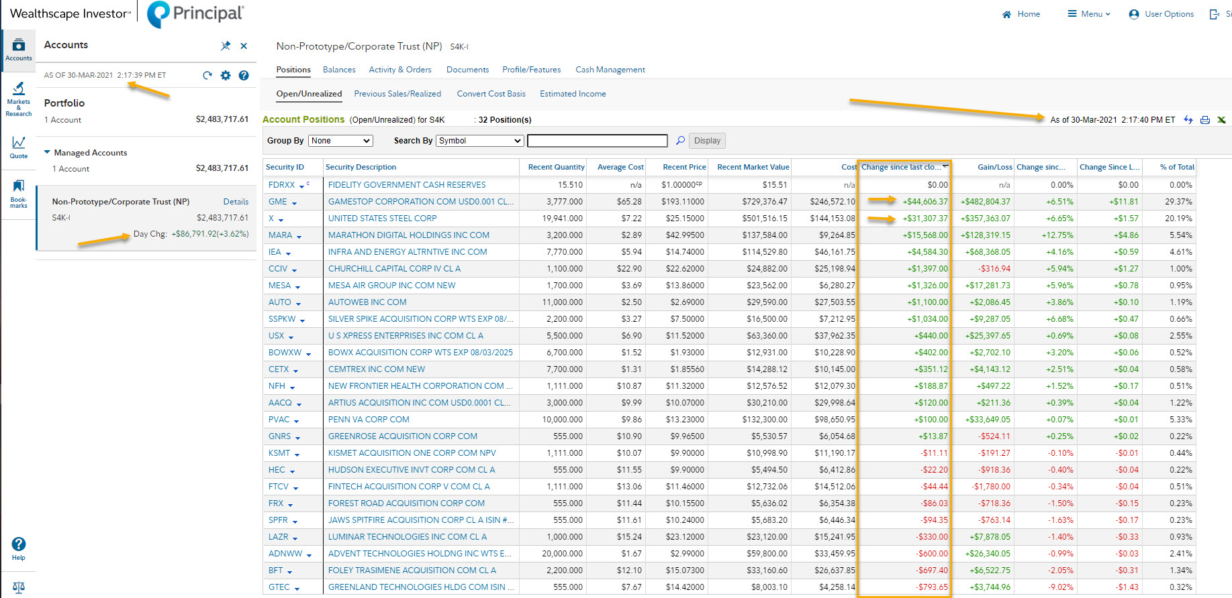Image resolution: width=1232 pixels, height=598 pixels.
Task: Open the SSPKW symbol dropdown arrow
Action: tap(302, 320)
